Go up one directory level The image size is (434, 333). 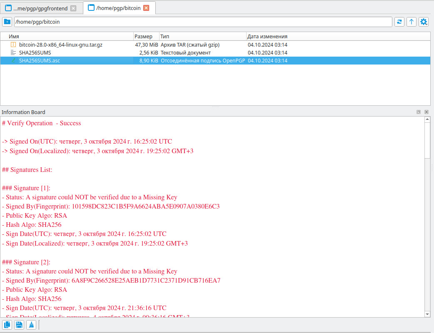coord(412,22)
